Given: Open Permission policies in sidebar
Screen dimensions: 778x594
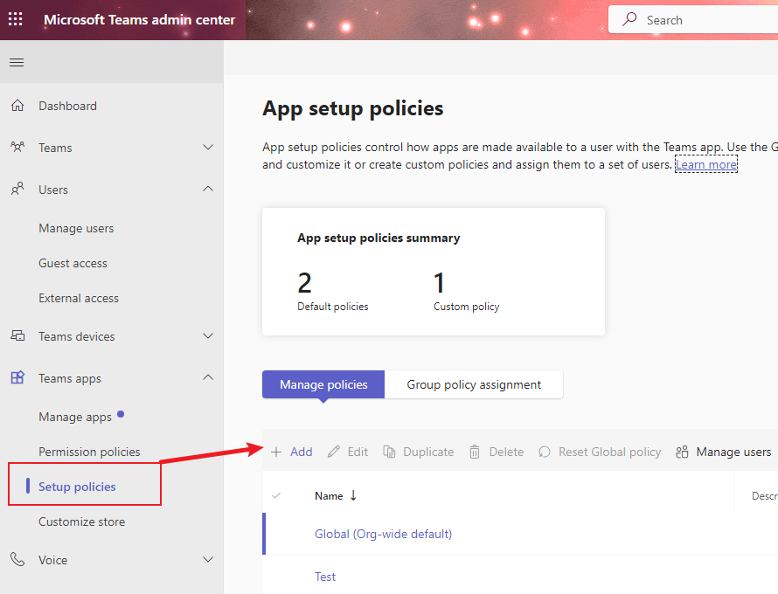Looking at the screenshot, I should click(x=89, y=452).
